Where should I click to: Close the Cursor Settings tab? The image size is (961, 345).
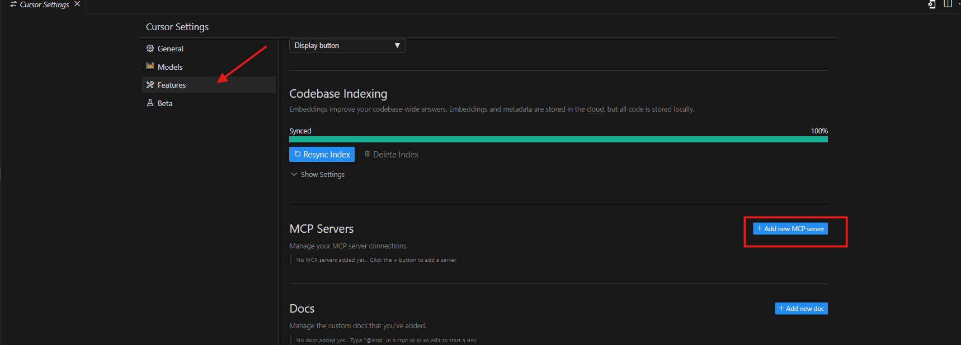[x=77, y=4]
